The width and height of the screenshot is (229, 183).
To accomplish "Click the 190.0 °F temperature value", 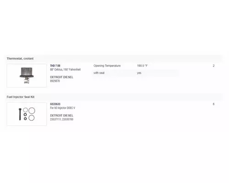I will [x=142, y=66].
